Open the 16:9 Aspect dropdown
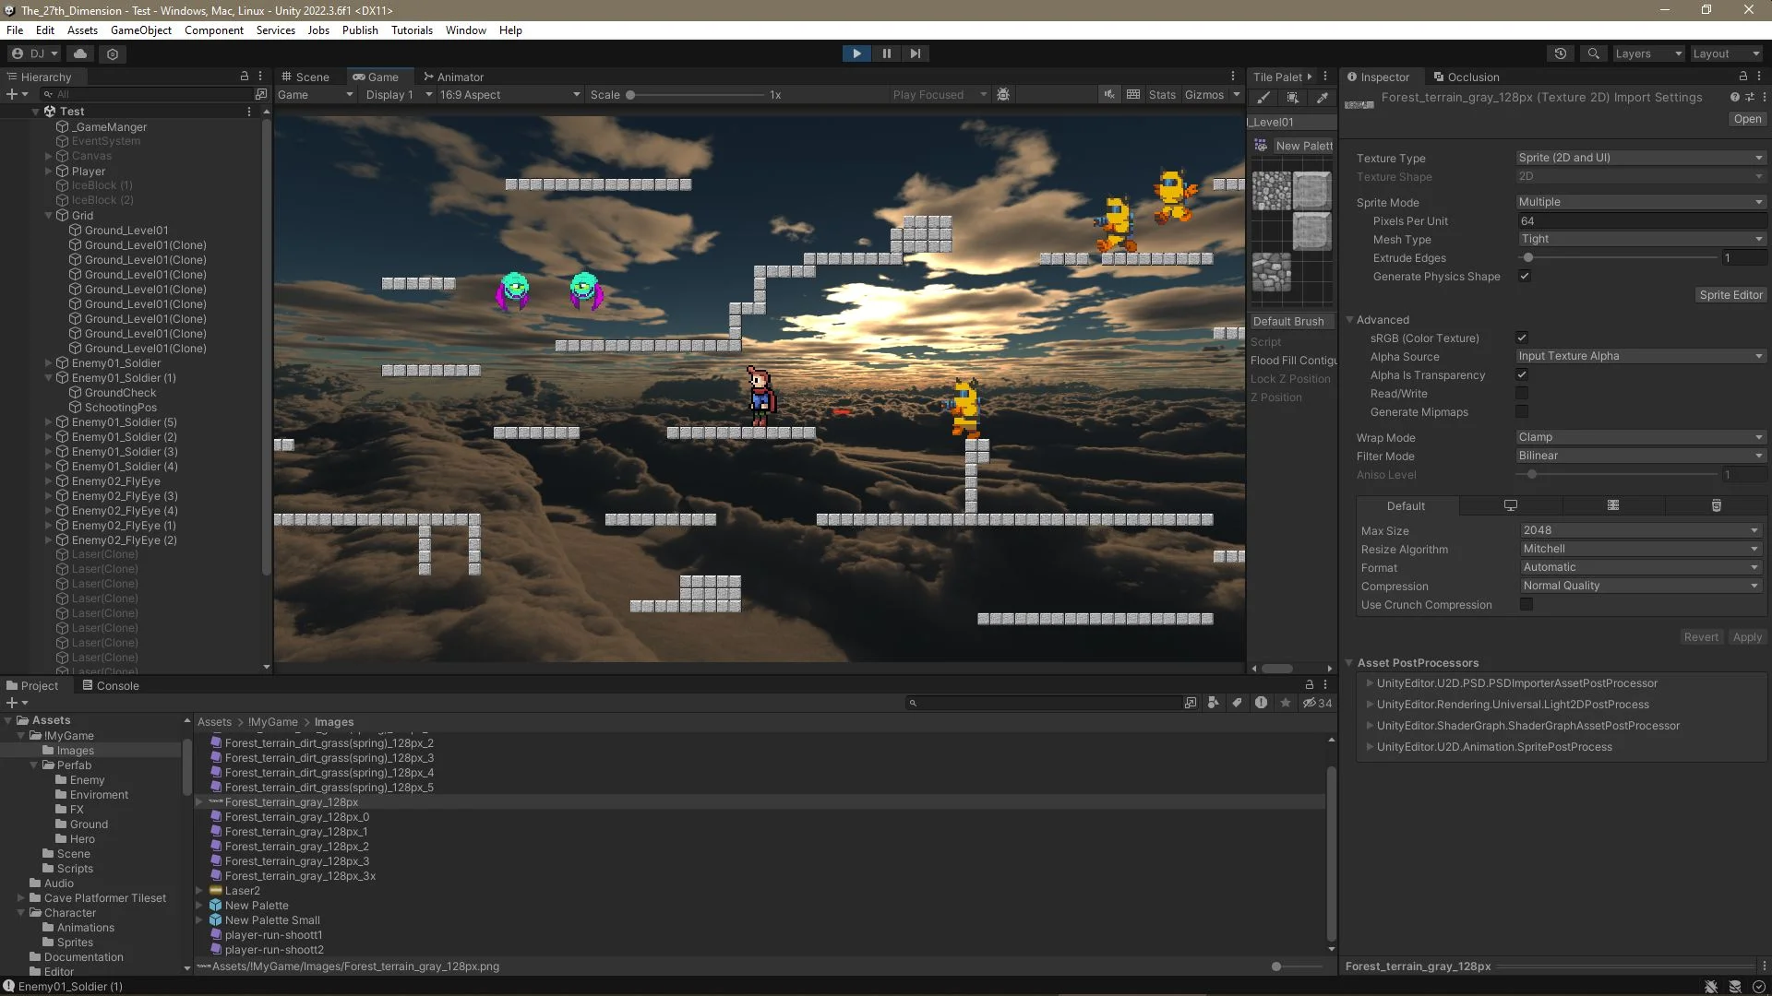Viewport: 1772px width, 996px height. (x=509, y=94)
